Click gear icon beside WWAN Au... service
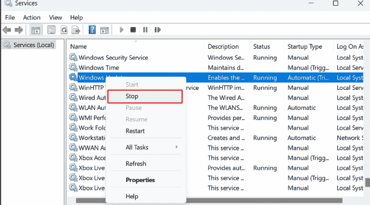 click(x=73, y=148)
